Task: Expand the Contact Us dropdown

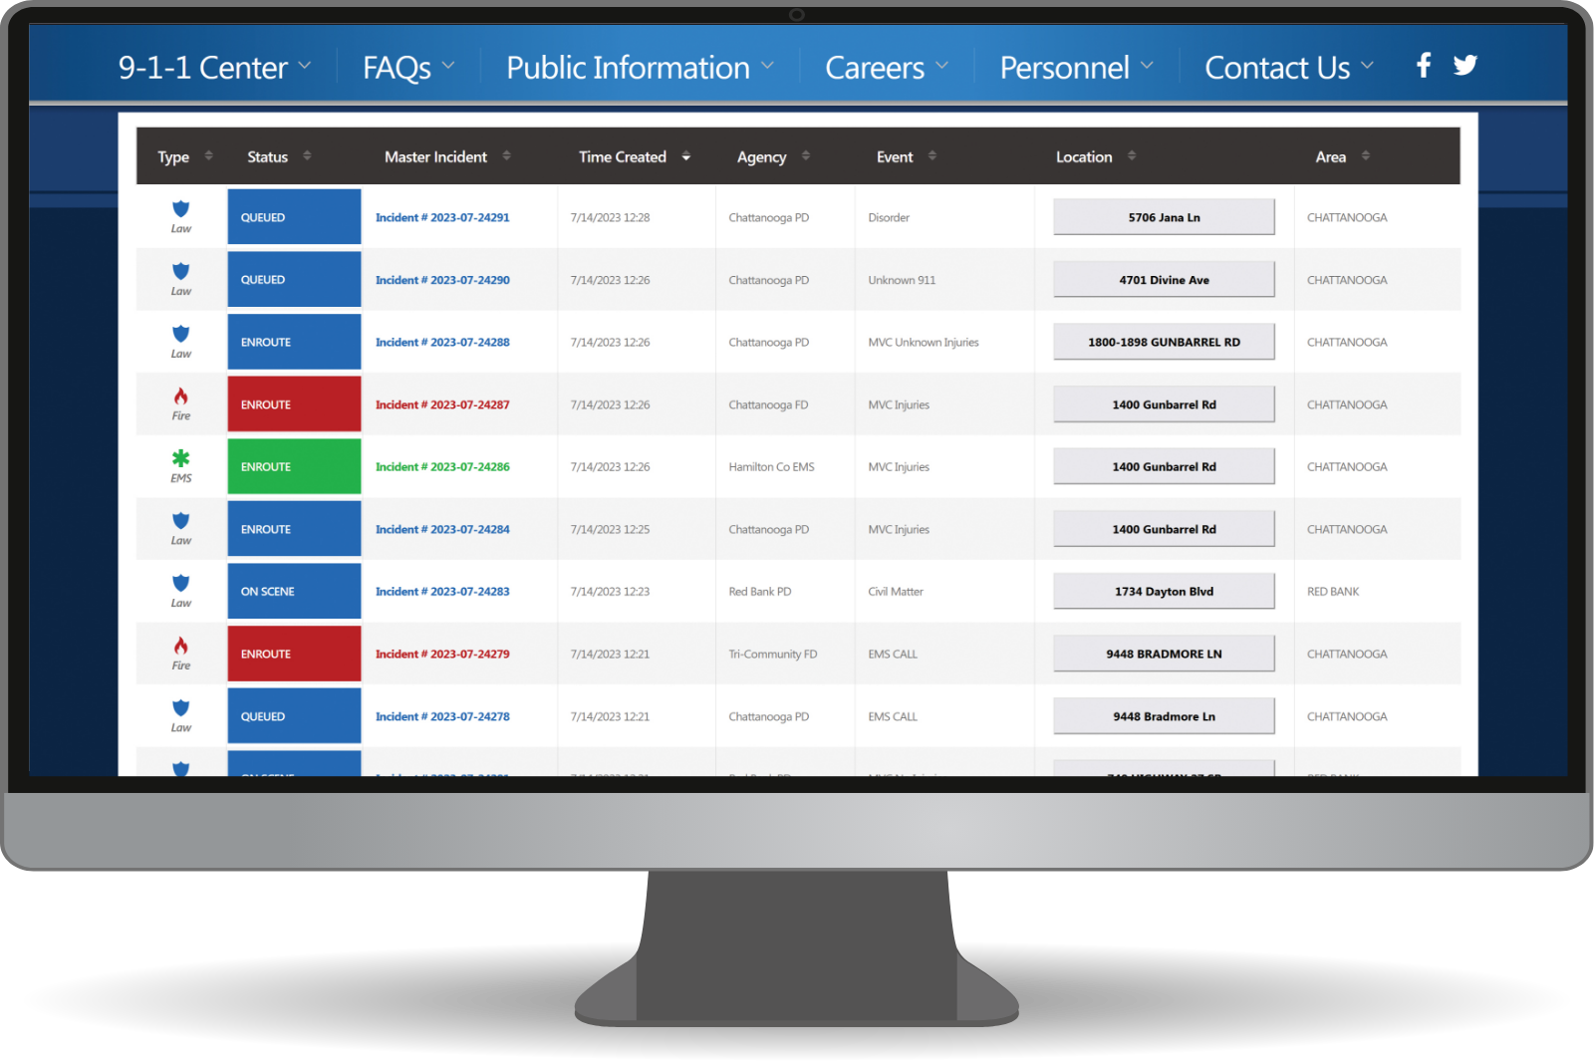Action: [1288, 68]
